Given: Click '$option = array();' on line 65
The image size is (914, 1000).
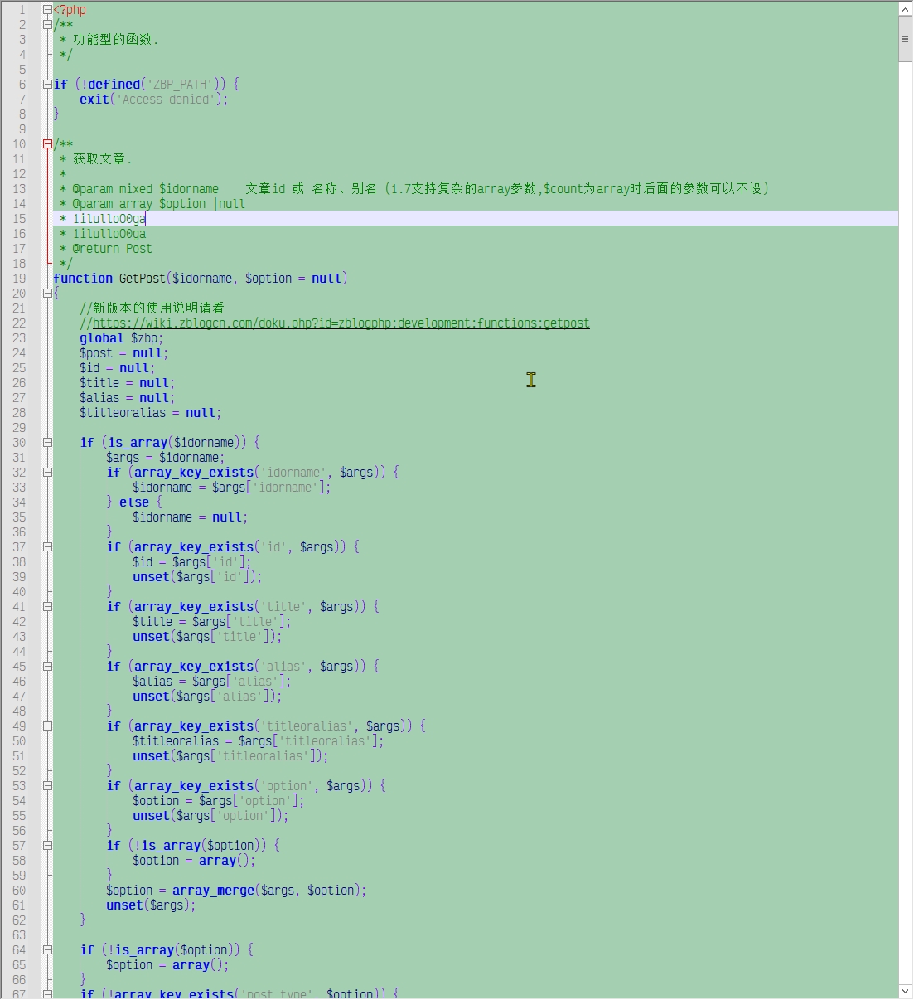Looking at the screenshot, I should 167,965.
